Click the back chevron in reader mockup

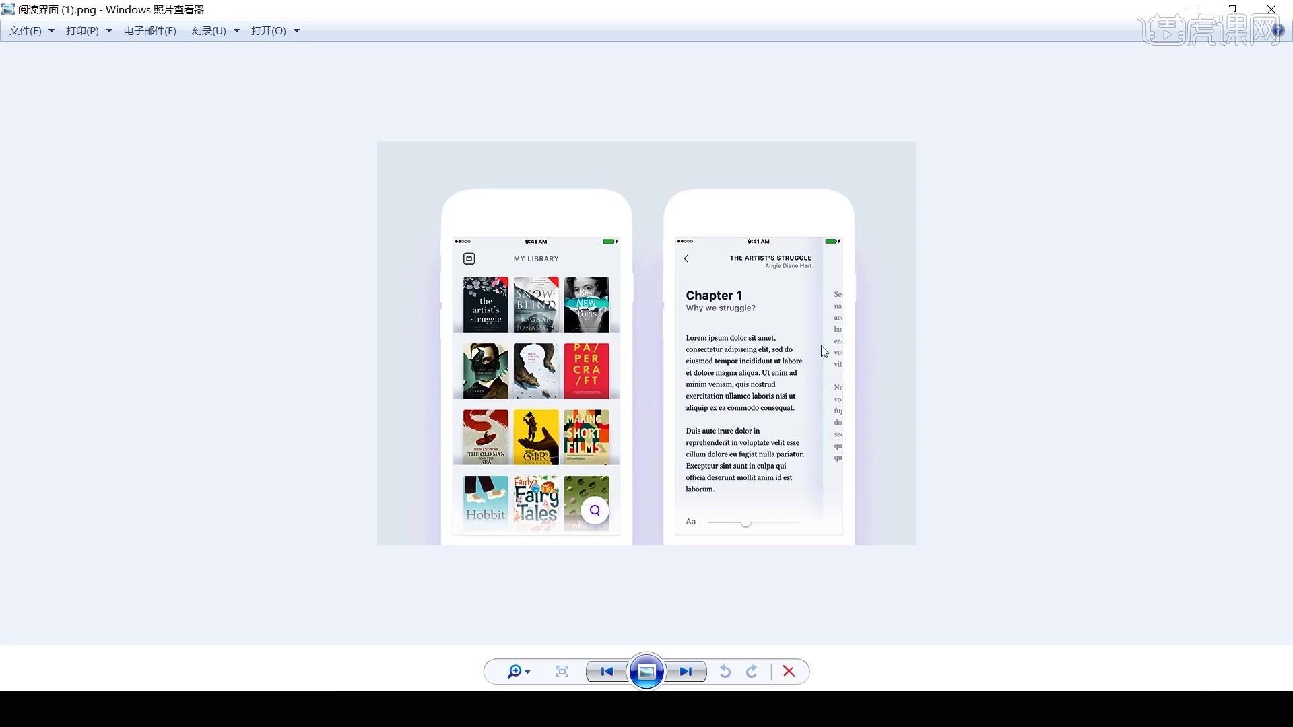tap(686, 258)
